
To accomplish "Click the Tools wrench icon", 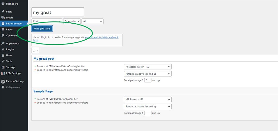I will pyautogui.click(x=3, y=61).
